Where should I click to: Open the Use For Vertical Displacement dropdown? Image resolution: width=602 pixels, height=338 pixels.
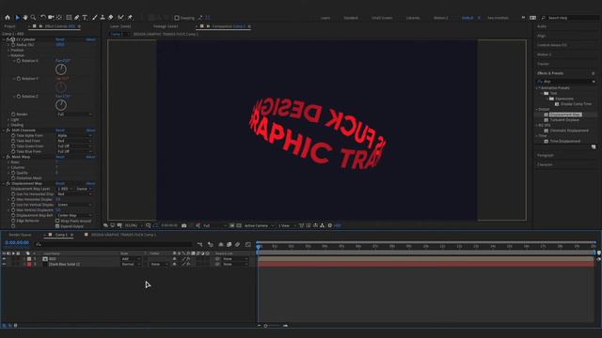pyautogui.click(x=74, y=205)
